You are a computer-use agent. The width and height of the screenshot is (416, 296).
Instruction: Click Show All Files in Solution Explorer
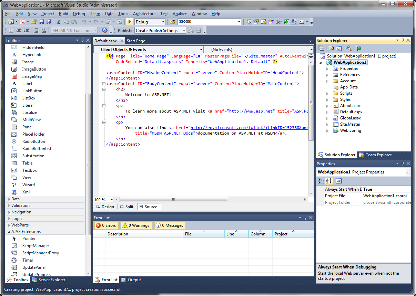coord(331,49)
